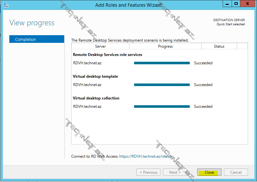Click the Virtual desktop template progress bar
The height and width of the screenshot is (182, 257).
[162, 85]
